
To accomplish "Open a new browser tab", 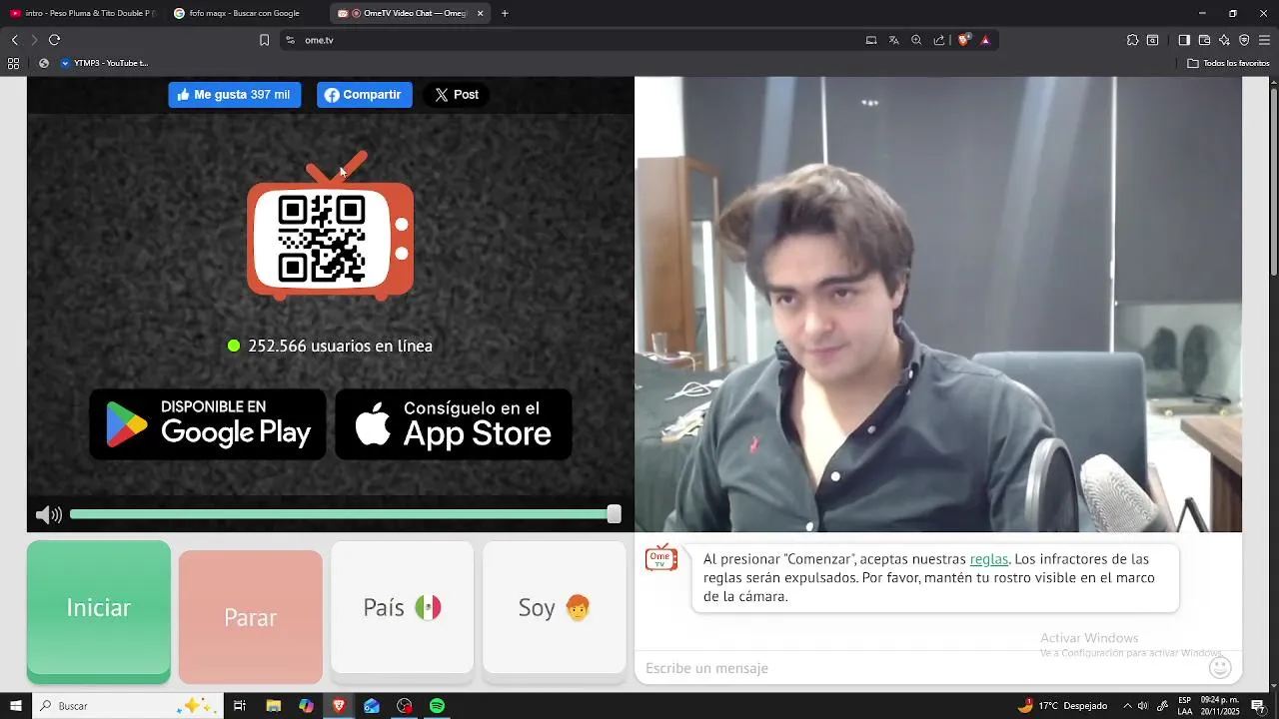I will (505, 13).
